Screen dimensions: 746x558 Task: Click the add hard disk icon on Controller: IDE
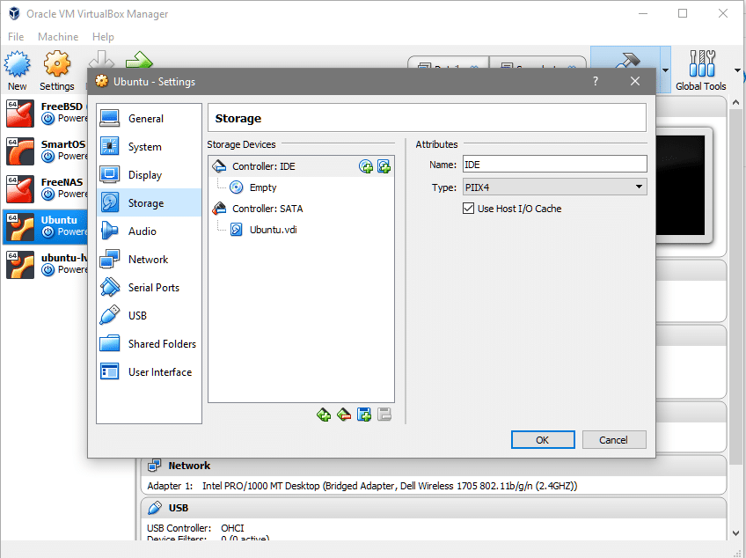coord(384,166)
